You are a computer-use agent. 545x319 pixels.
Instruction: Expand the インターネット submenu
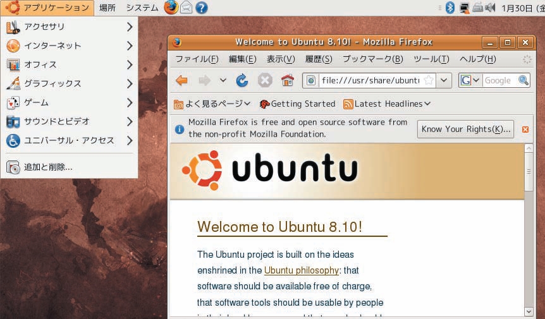(70, 46)
